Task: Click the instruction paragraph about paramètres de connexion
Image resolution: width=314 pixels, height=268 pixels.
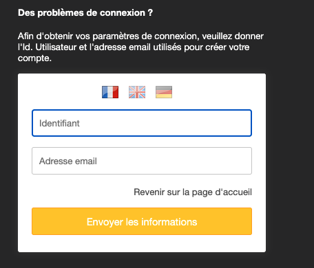Action: point(140,47)
